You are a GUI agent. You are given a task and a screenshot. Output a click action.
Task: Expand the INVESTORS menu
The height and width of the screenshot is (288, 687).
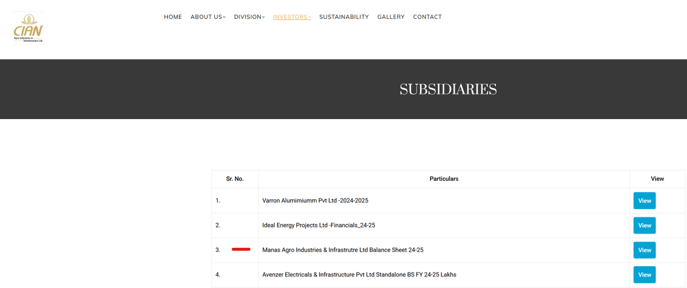click(x=292, y=17)
